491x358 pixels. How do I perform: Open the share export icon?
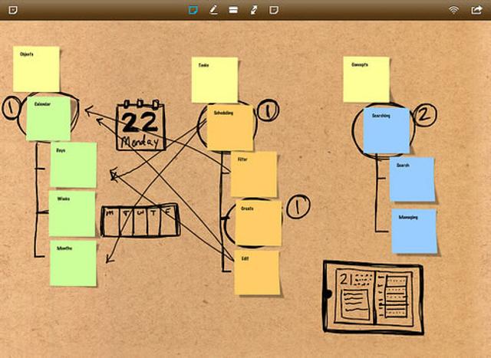(x=476, y=10)
